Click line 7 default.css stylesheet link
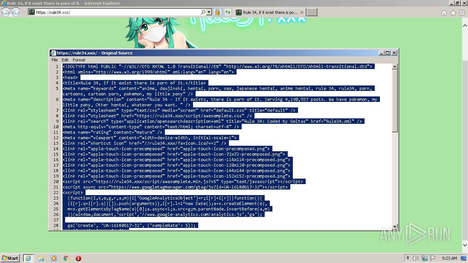The width and height of the screenshot is (468, 263). coord(180,110)
